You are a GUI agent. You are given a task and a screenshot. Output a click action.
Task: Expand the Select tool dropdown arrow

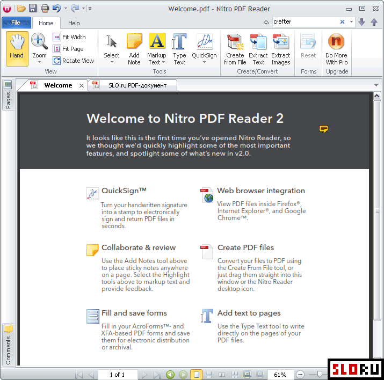pyautogui.click(x=112, y=62)
